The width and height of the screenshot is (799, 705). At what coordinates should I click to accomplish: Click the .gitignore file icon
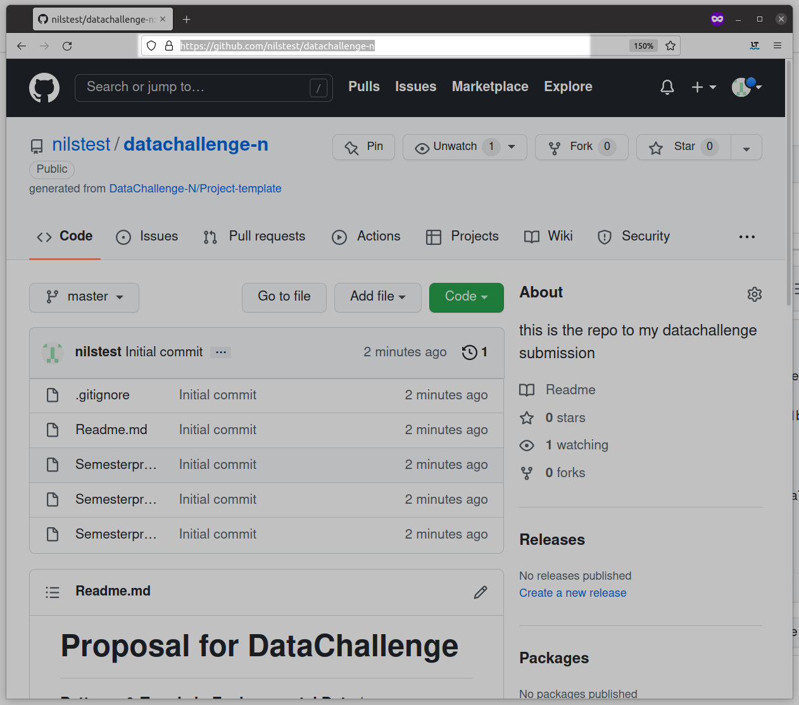point(53,394)
